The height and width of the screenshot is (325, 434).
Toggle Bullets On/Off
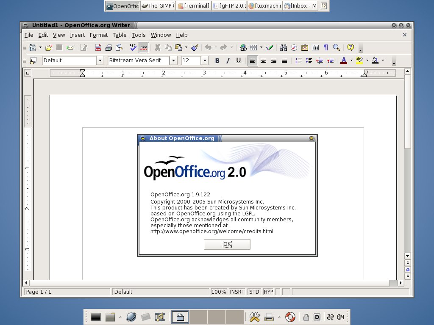[309, 61]
